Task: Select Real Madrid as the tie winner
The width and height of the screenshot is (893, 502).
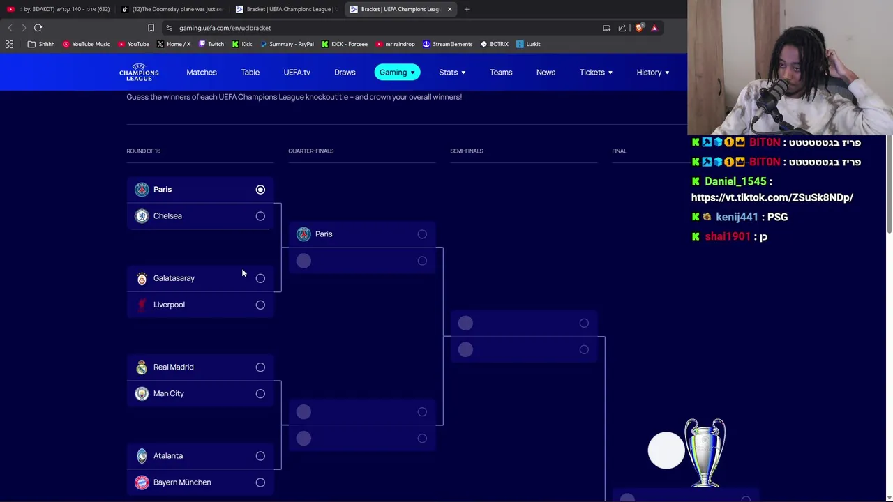Action: coord(260,367)
